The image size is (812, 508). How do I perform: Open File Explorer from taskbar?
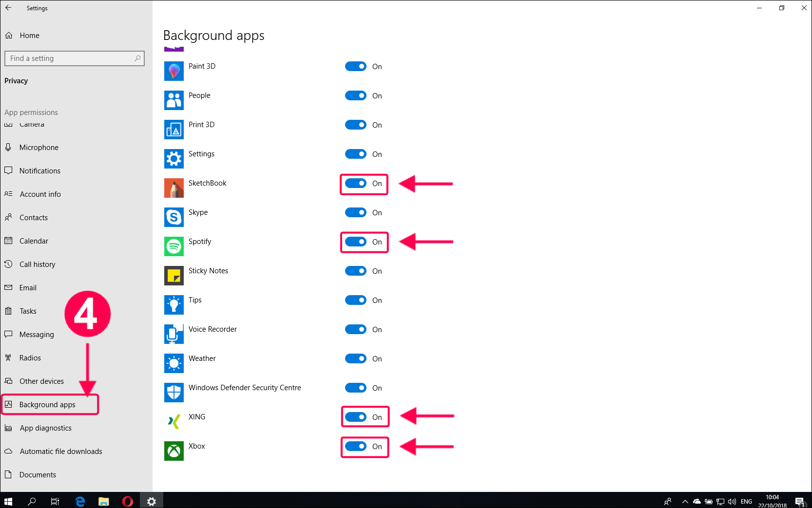coord(104,501)
